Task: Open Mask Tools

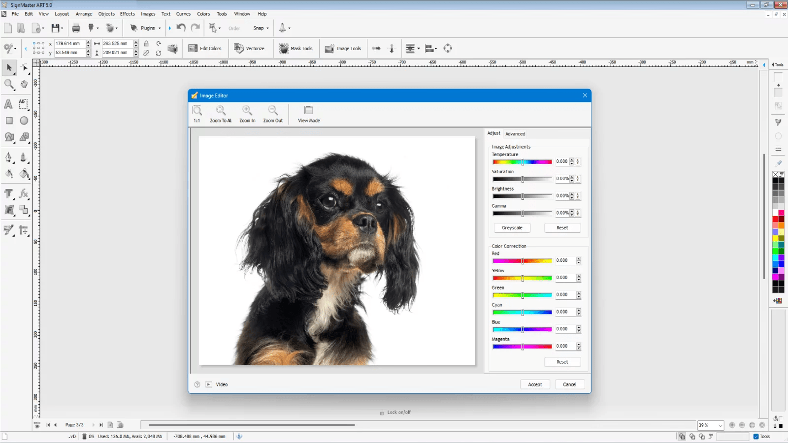Action: click(295, 48)
